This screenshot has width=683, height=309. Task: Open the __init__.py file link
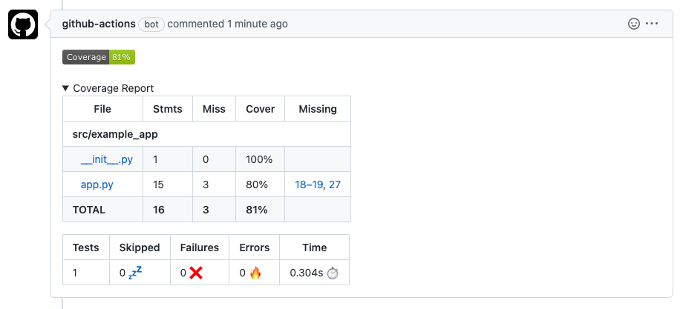107,159
